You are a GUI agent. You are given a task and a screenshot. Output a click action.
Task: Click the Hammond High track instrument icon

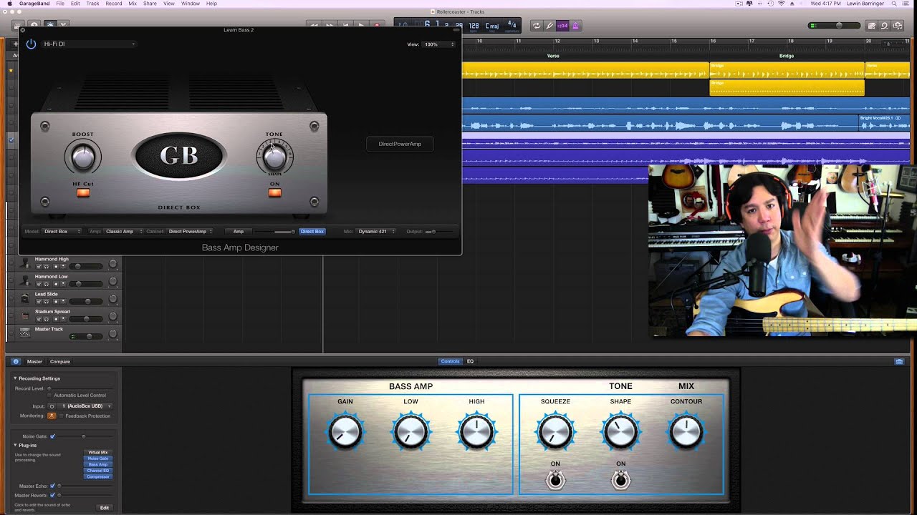pyautogui.click(x=25, y=263)
